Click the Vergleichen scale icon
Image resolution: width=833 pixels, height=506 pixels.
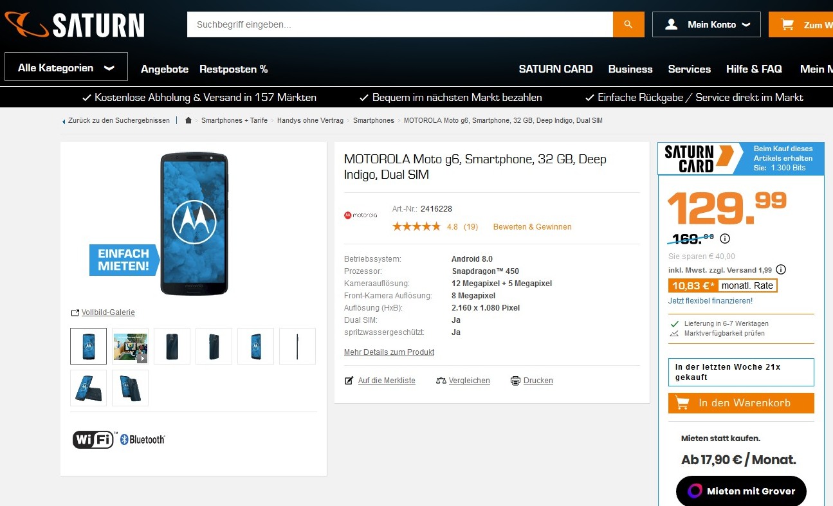pyautogui.click(x=441, y=381)
